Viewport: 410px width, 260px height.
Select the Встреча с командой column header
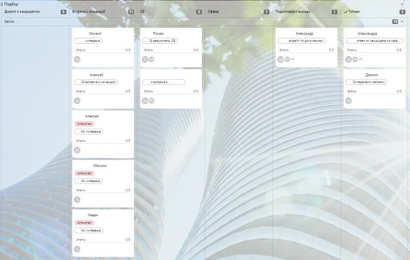pos(88,11)
